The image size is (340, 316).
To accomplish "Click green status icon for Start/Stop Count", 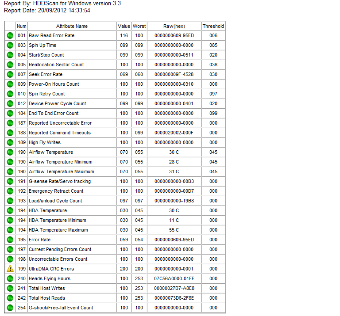I will (10, 55).
